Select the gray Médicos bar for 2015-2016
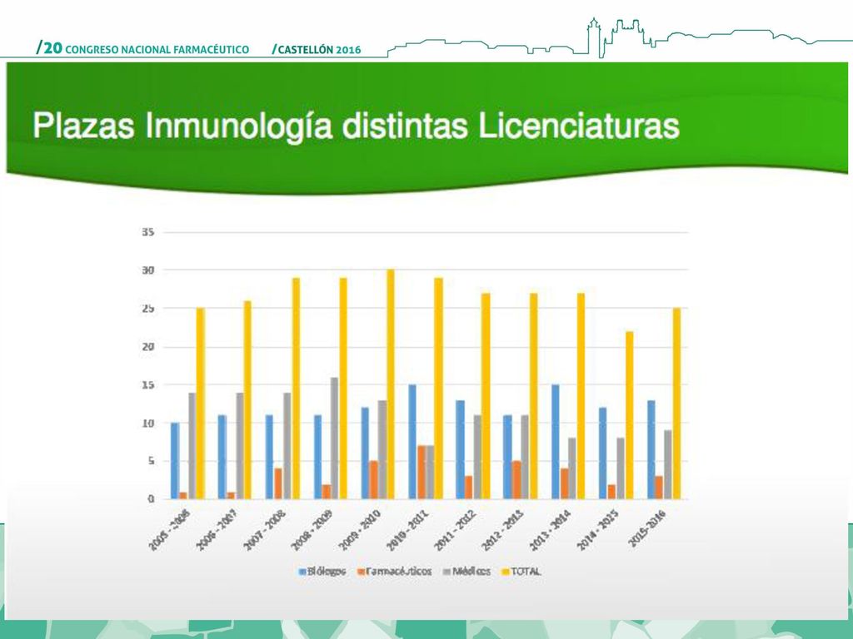Screen dimensions: 853x639 coord(668,464)
